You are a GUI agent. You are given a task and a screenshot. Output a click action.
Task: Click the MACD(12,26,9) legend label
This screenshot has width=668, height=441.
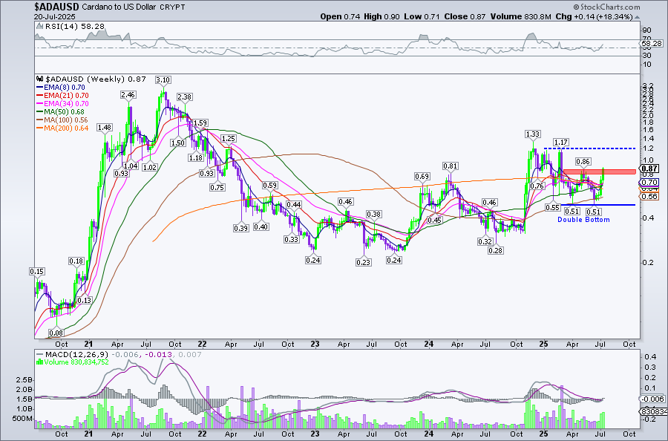point(77,354)
